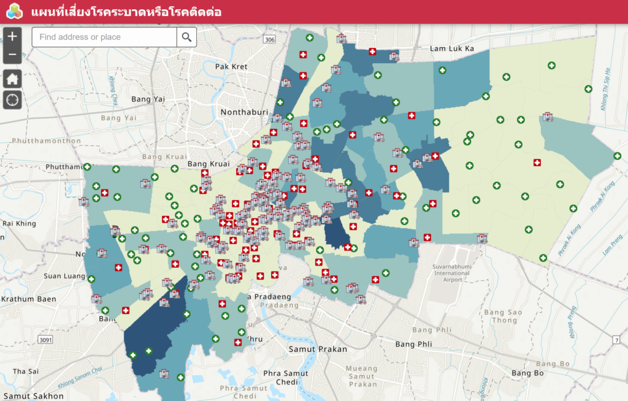628x401 pixels.
Task: Click the magnifier search button
Action: coord(186,37)
